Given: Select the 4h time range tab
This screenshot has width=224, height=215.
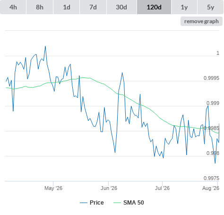Looking at the screenshot, I should pyautogui.click(x=13, y=7).
